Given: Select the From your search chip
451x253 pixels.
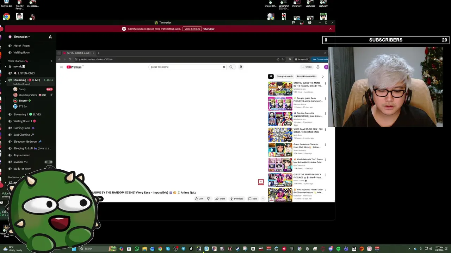Looking at the screenshot, I should 285,76.
